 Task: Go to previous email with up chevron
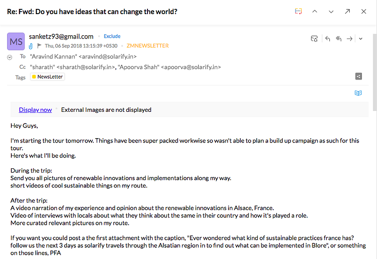coord(314,11)
